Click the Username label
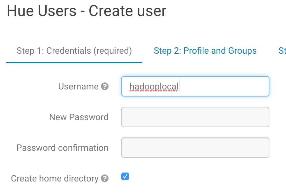This screenshot has height=193, width=286. 78,87
